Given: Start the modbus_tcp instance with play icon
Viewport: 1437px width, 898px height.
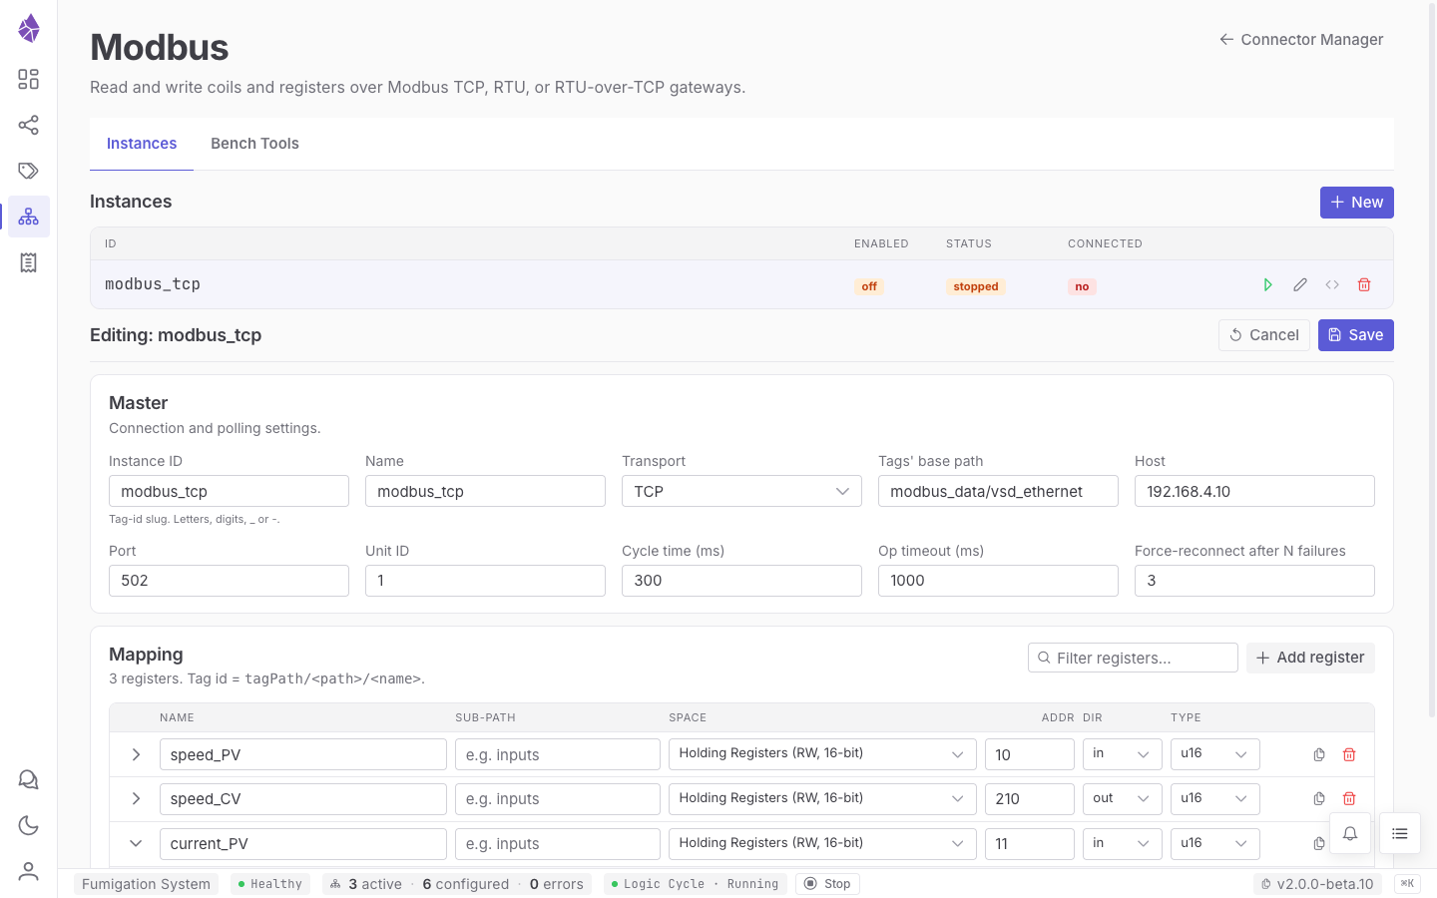Looking at the screenshot, I should click(x=1268, y=285).
